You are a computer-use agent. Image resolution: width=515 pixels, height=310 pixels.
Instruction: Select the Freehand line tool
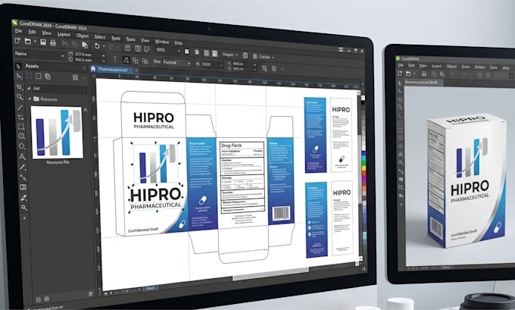[20, 107]
